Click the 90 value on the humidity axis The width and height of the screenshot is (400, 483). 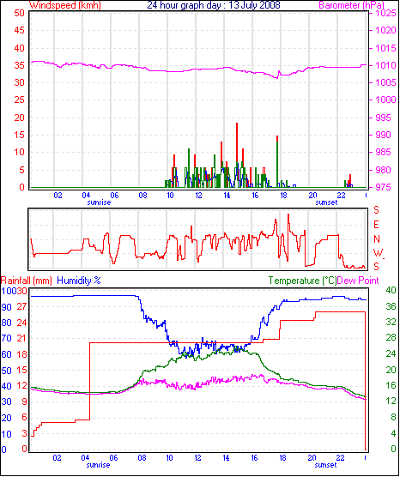7,307
